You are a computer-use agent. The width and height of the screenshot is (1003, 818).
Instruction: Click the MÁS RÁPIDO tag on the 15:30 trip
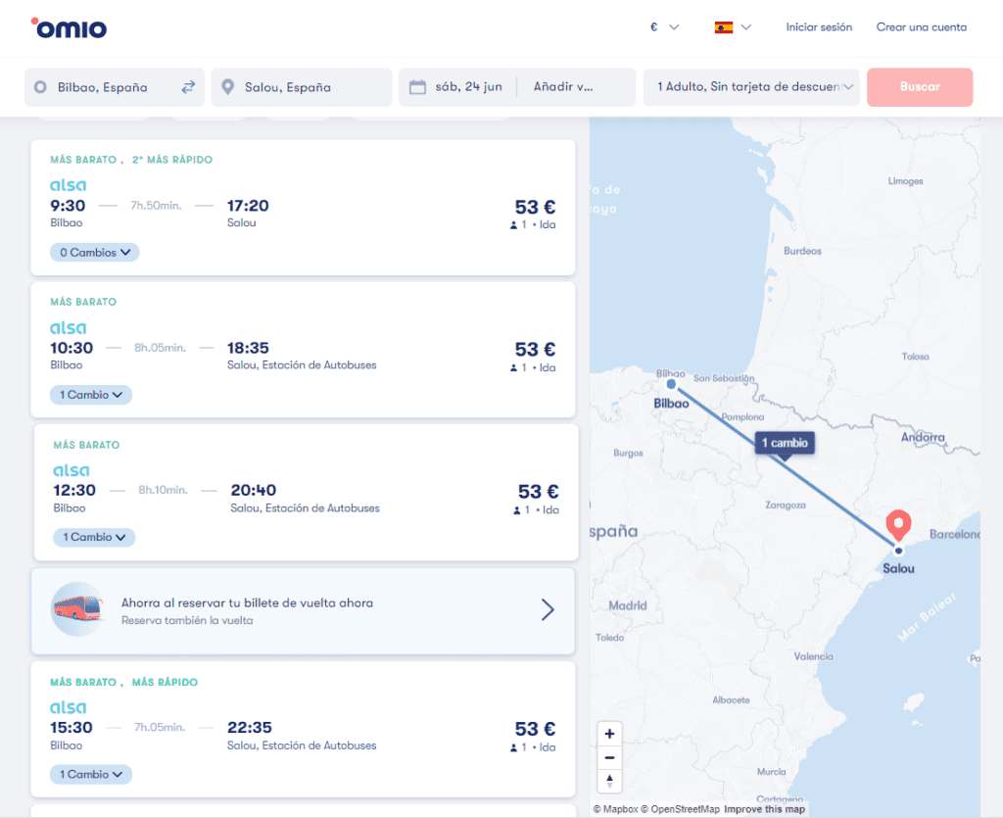point(165,683)
